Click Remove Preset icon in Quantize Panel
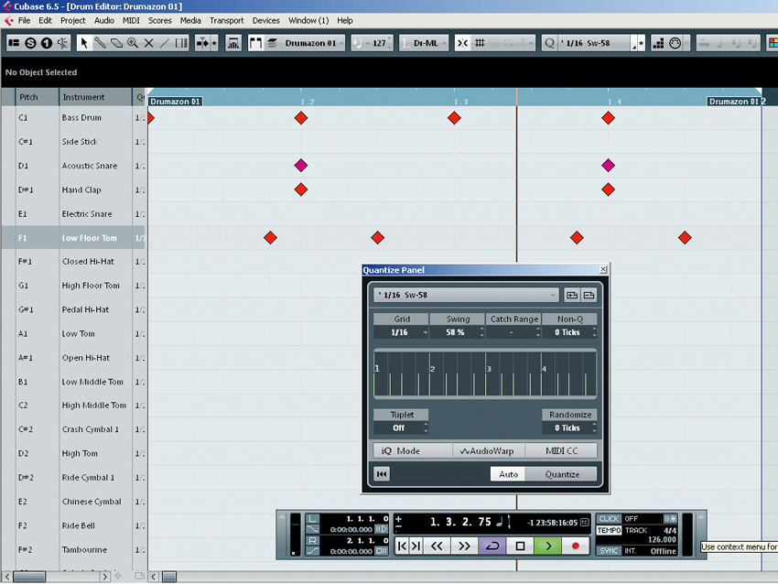Viewport: 778px width, 584px height. pyautogui.click(x=589, y=296)
